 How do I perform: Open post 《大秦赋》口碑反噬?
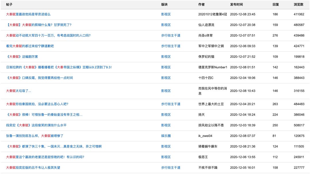pos(39,78)
